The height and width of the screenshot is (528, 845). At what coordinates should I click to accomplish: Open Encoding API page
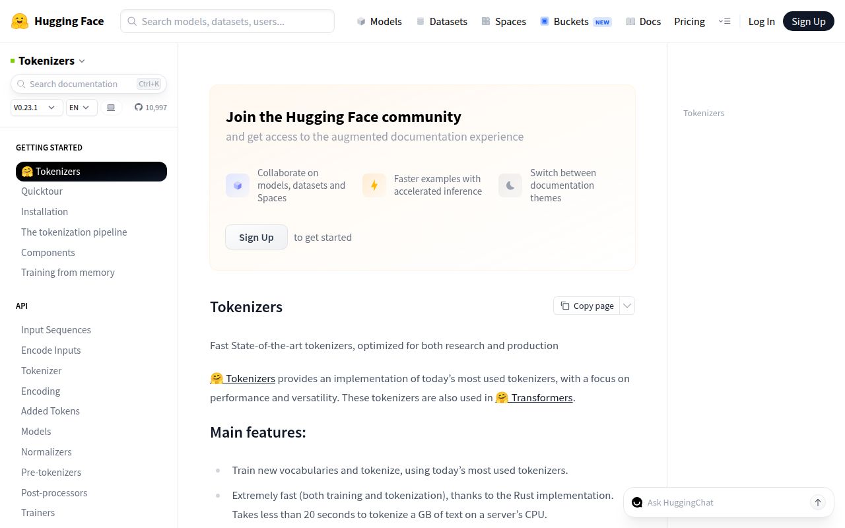pyautogui.click(x=40, y=391)
